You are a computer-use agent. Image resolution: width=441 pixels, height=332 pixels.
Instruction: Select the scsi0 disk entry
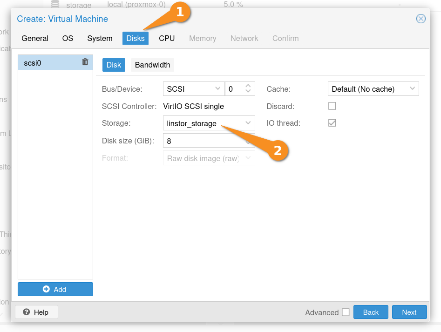point(55,62)
